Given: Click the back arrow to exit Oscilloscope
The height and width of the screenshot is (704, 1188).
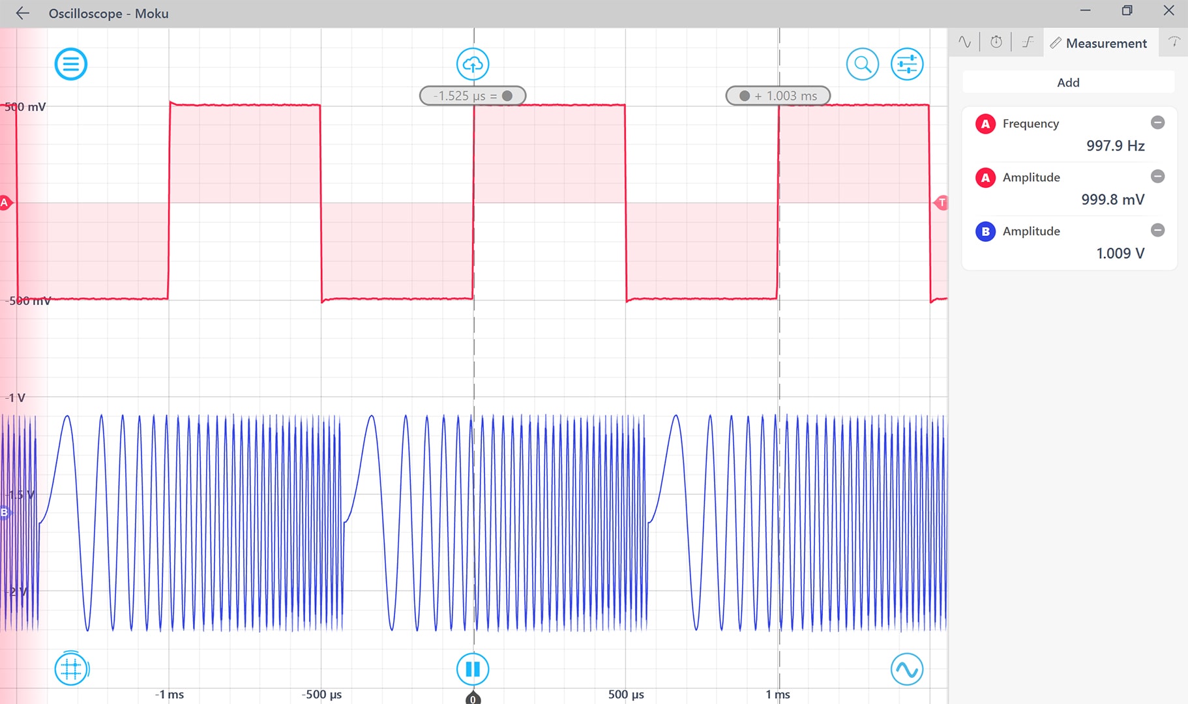Looking at the screenshot, I should [x=22, y=12].
